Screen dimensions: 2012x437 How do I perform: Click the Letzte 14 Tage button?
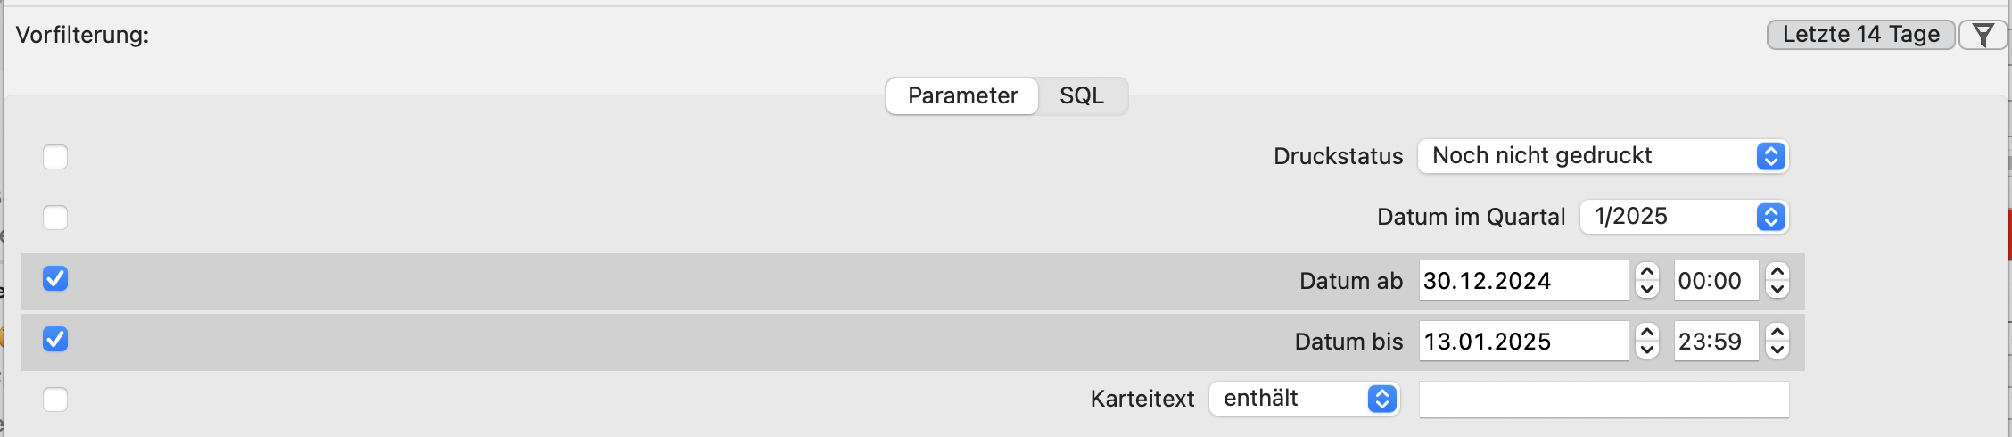[x=1861, y=35]
